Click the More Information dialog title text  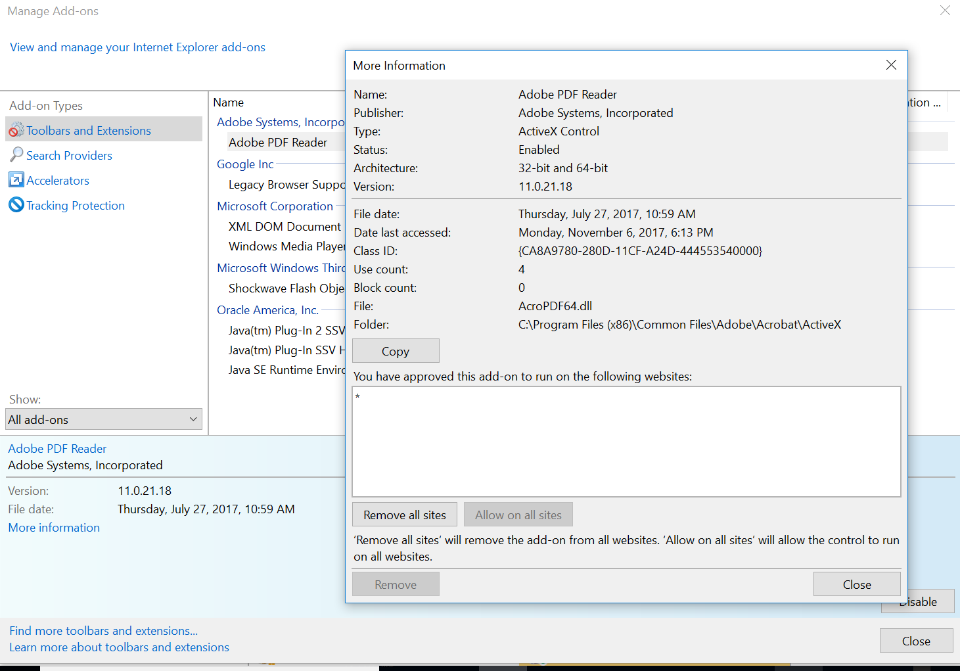point(399,66)
